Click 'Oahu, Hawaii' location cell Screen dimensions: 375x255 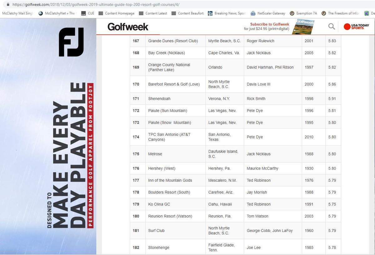click(225, 204)
